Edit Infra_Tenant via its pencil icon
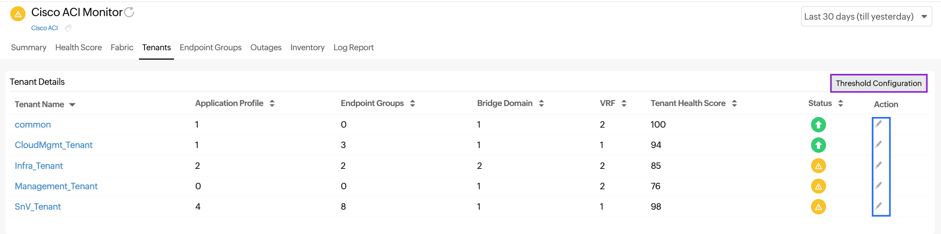This screenshot has width=941, height=234. (x=878, y=165)
